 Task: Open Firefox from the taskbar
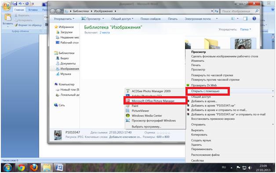[34, 168]
